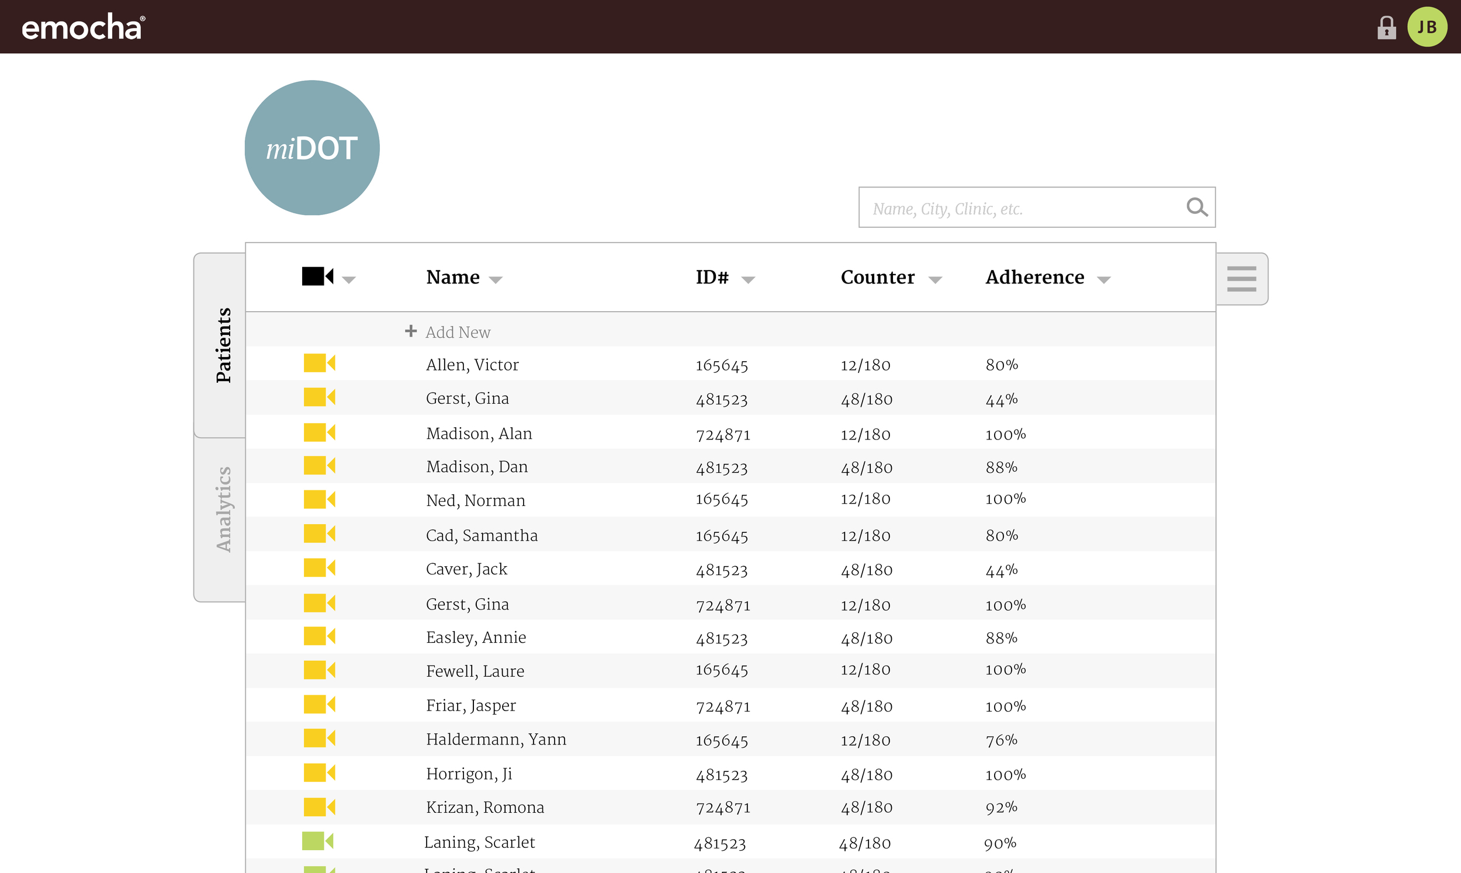The height and width of the screenshot is (873, 1461).
Task: Select the Ned, Norman name
Action: [x=476, y=501]
